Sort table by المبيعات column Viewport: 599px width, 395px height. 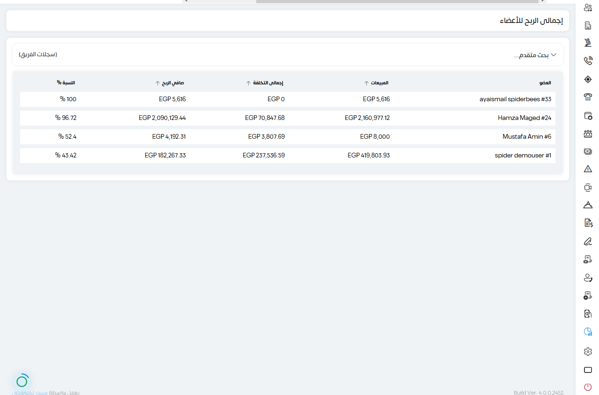tap(376, 83)
